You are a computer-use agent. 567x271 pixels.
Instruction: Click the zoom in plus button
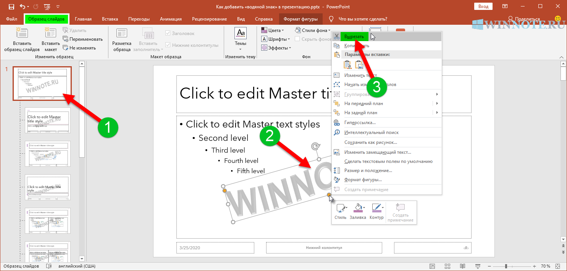click(x=534, y=266)
